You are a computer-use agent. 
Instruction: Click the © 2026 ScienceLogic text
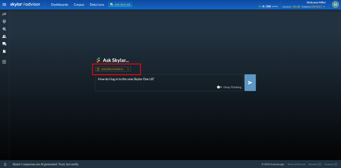coord(273,164)
